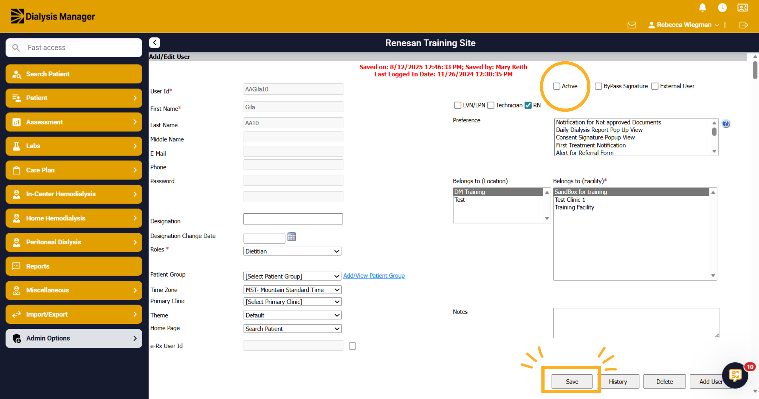Check the External User checkbox
This screenshot has height=399, width=759.
click(655, 86)
